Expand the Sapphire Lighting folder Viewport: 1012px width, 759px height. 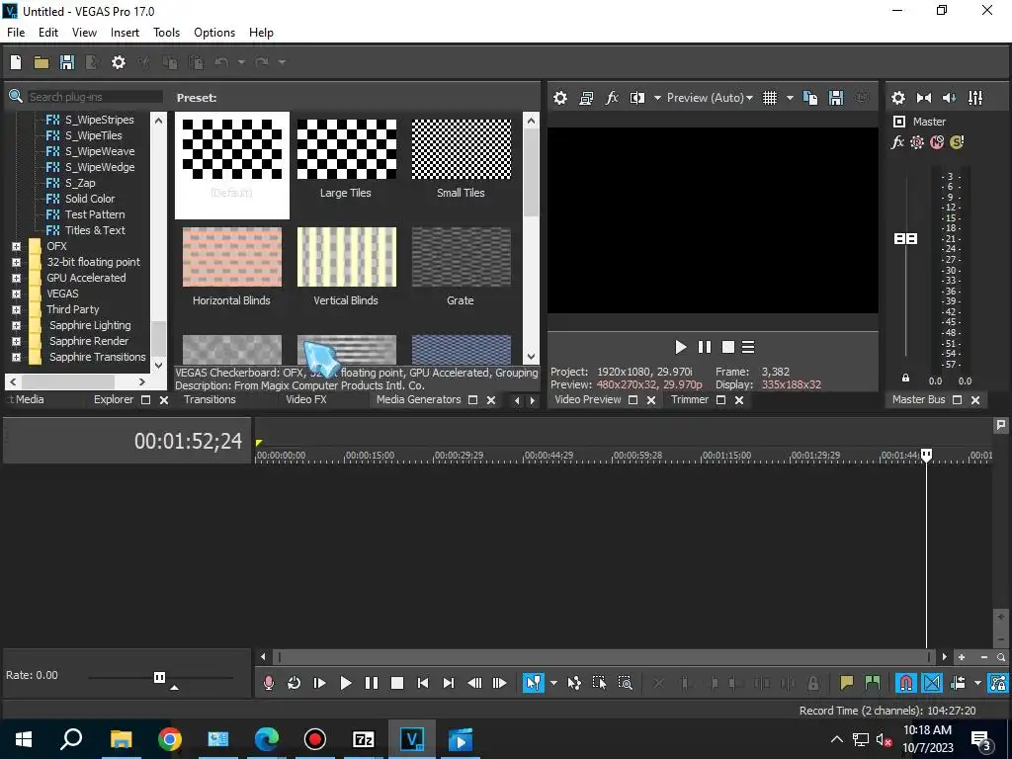click(16, 326)
